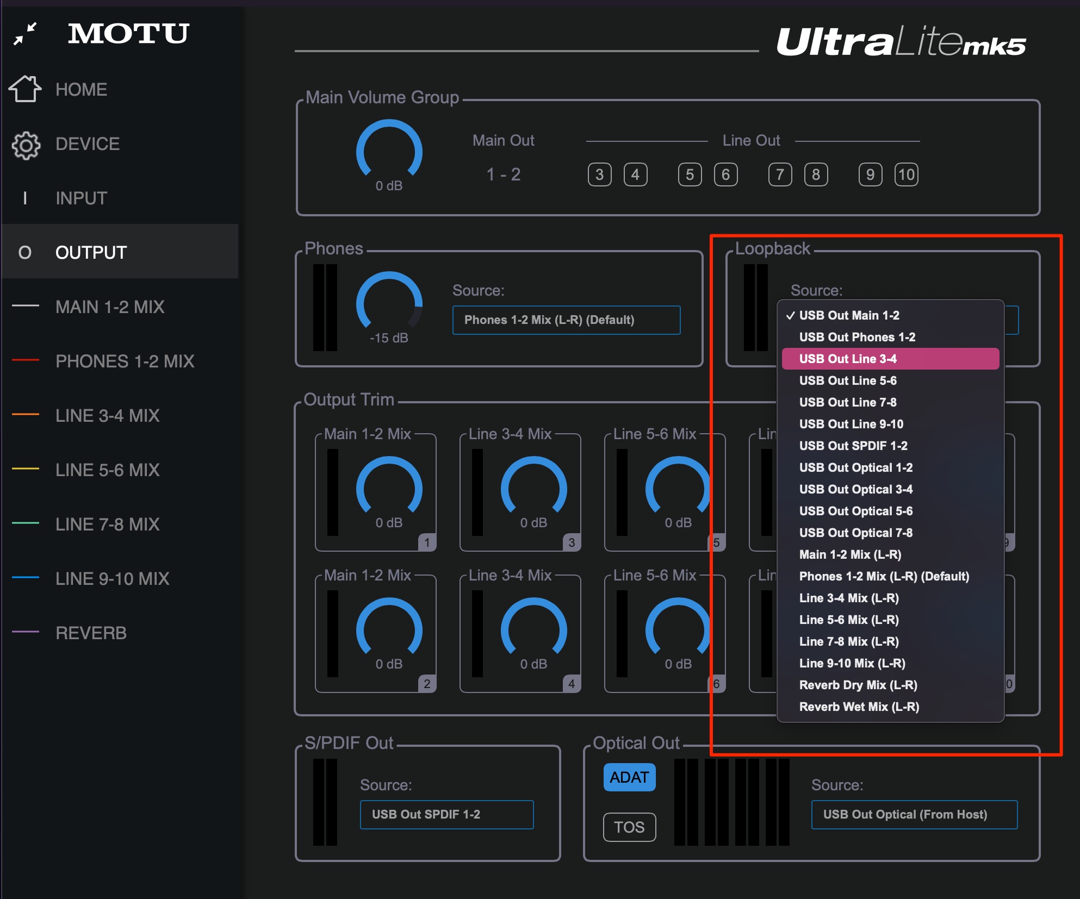
Task: Toggle Line Out 3 in volume group
Action: click(600, 174)
